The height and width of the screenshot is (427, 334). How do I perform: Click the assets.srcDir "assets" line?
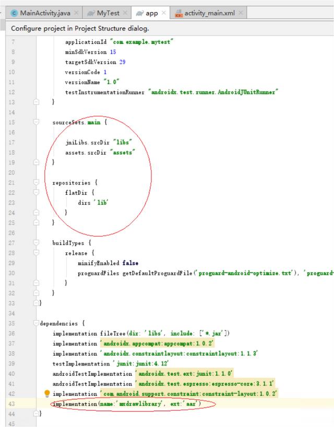100,152
